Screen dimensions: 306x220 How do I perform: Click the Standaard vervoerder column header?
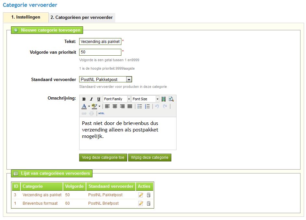point(111,186)
